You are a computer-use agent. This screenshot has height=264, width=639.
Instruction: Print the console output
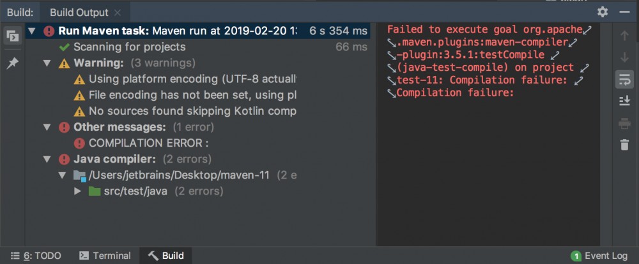[x=624, y=124]
